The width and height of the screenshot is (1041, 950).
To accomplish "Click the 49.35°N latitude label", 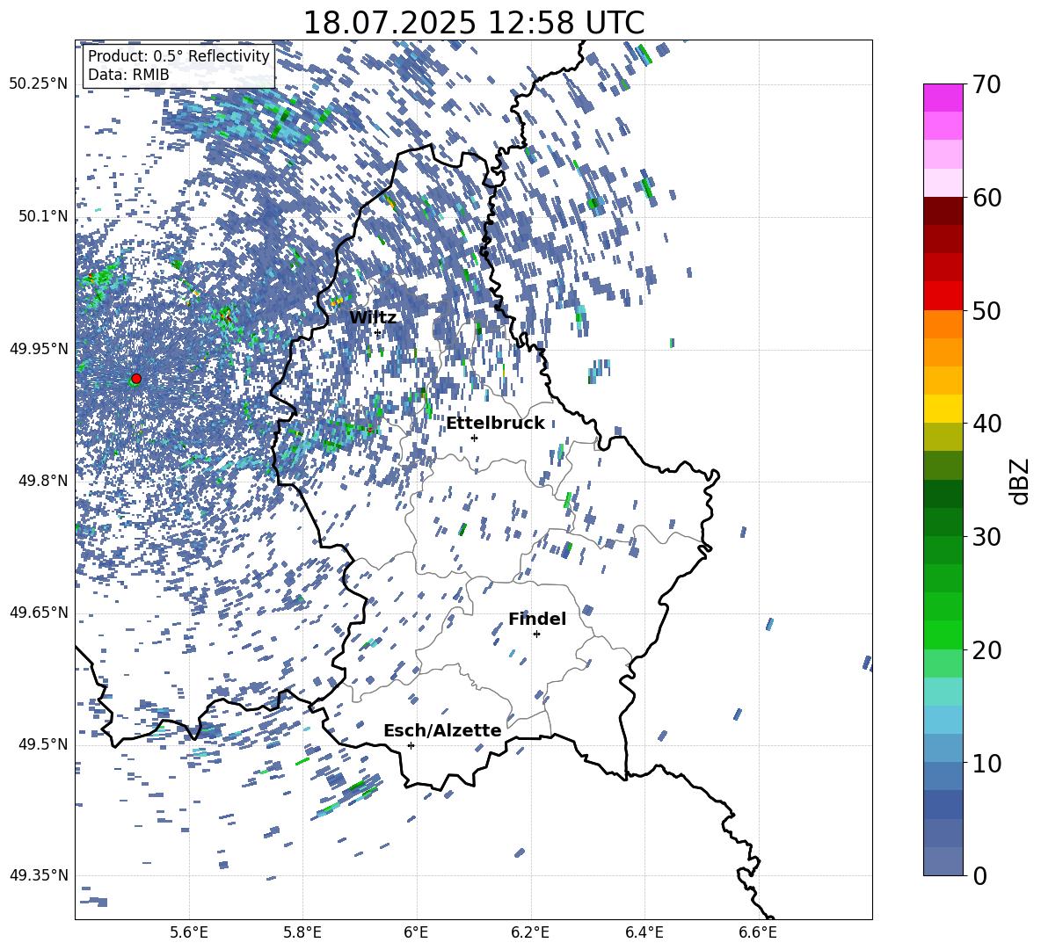I will (39, 875).
